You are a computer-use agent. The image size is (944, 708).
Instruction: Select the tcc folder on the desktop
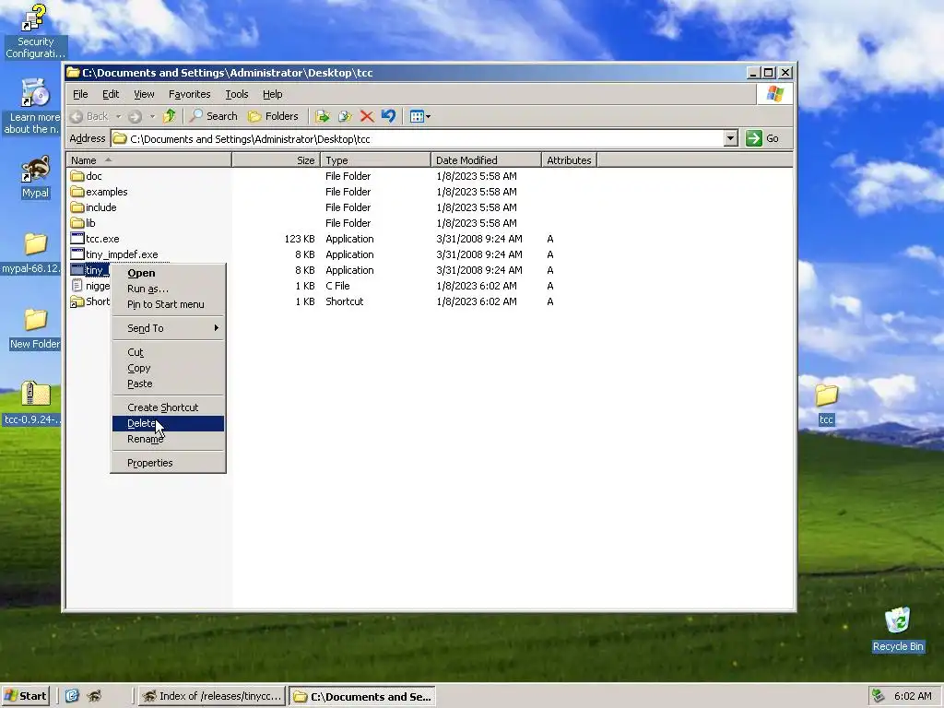pos(826,405)
